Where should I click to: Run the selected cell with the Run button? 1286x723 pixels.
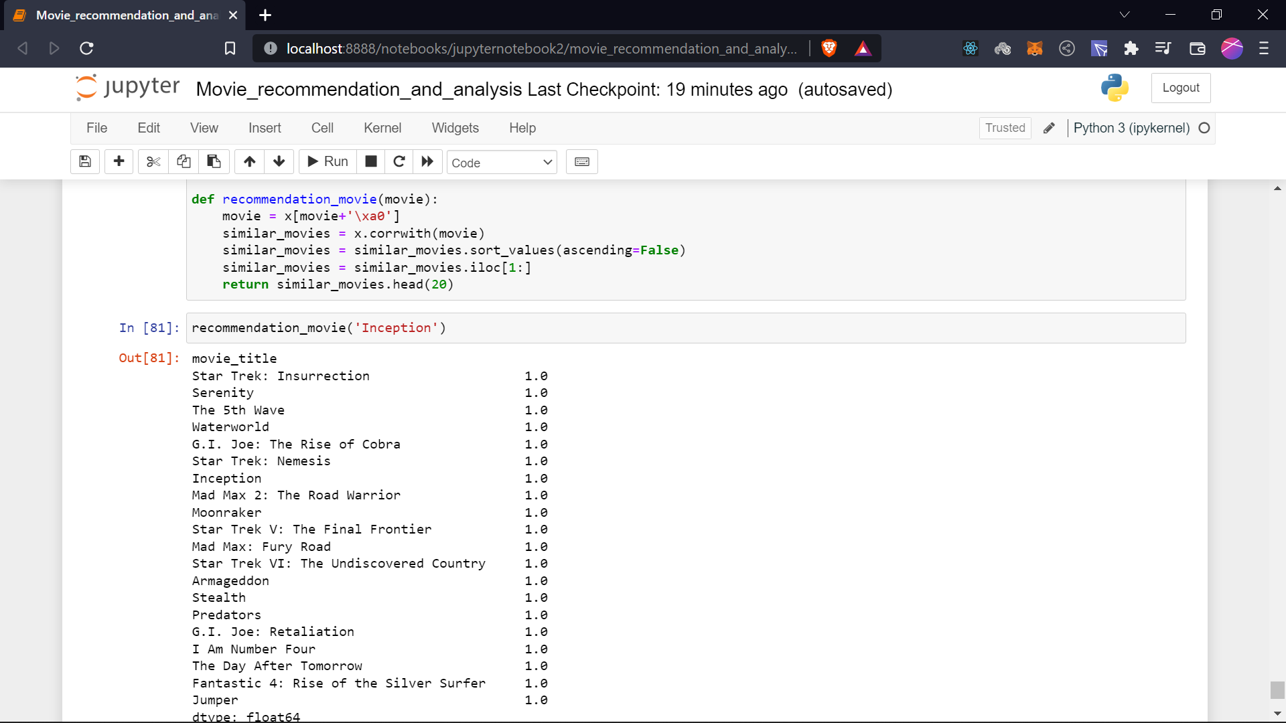[327, 161]
